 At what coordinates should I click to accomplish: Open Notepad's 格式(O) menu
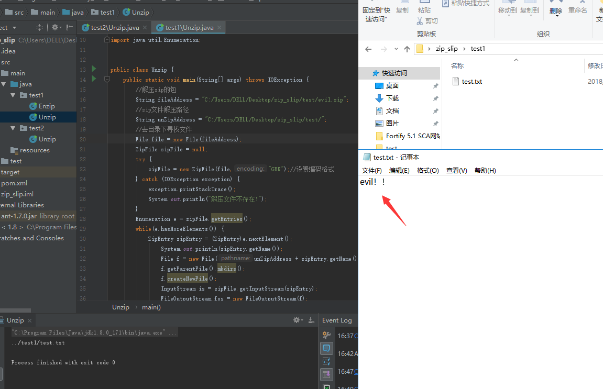pyautogui.click(x=427, y=171)
